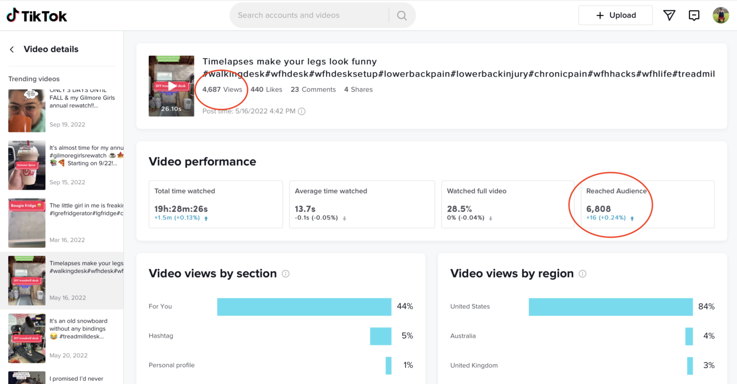Click the 4 Shares count

pyautogui.click(x=358, y=89)
